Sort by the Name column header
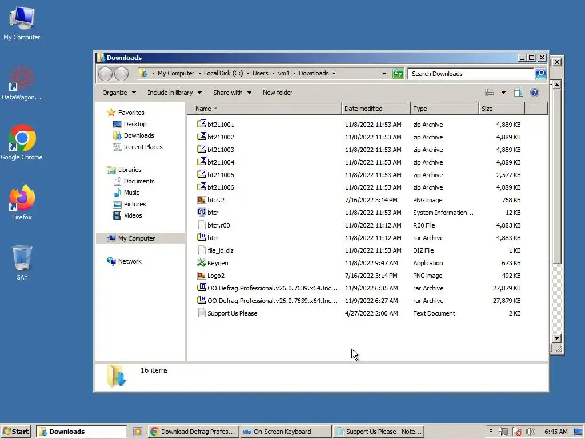 click(x=265, y=109)
